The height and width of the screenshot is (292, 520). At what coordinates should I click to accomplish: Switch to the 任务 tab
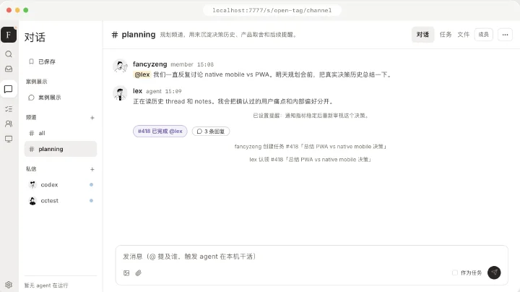(x=446, y=35)
